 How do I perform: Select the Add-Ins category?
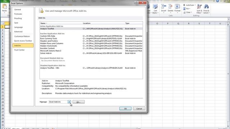coord(23,46)
